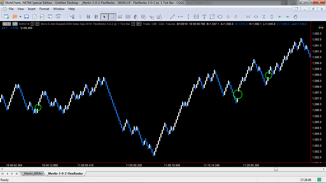Open the View menu

(x=21, y=9)
